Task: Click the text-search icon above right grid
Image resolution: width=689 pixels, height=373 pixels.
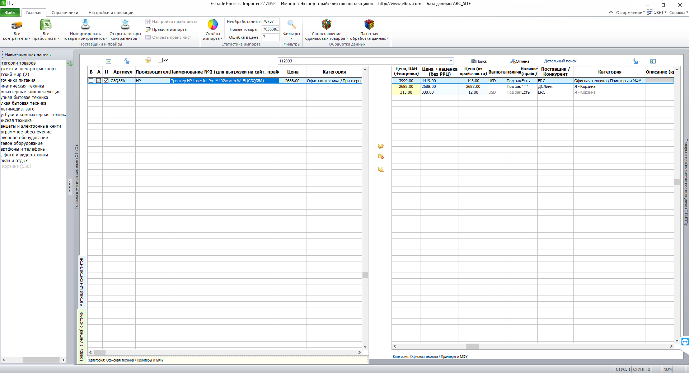Action: pos(635,61)
